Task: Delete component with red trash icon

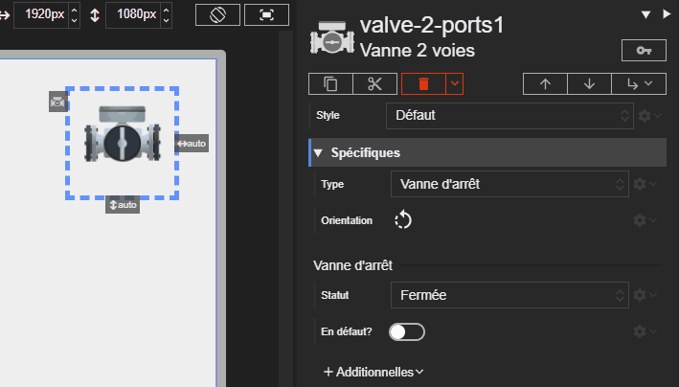Action: click(424, 84)
